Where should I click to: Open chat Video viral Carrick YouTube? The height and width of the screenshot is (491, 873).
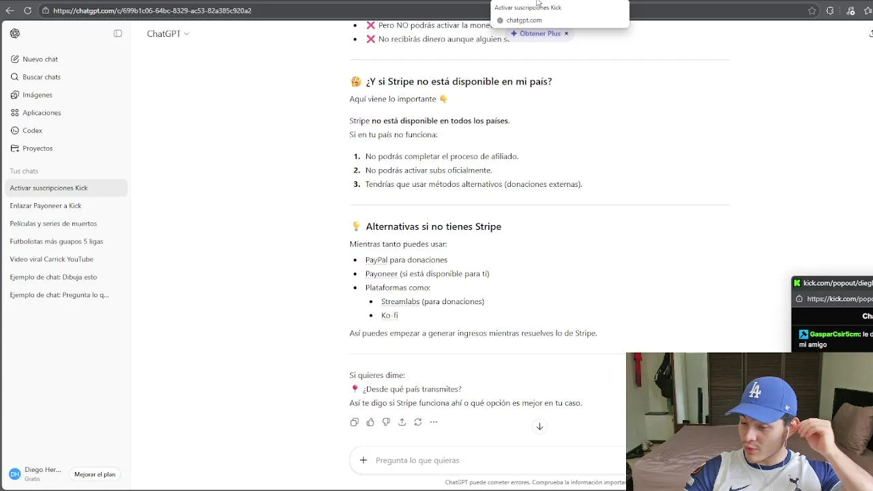click(x=66, y=259)
